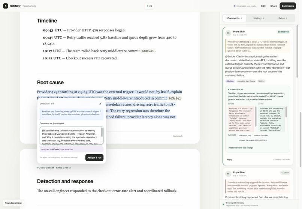Click the 09:43 UTC timeline entry

(84, 30)
